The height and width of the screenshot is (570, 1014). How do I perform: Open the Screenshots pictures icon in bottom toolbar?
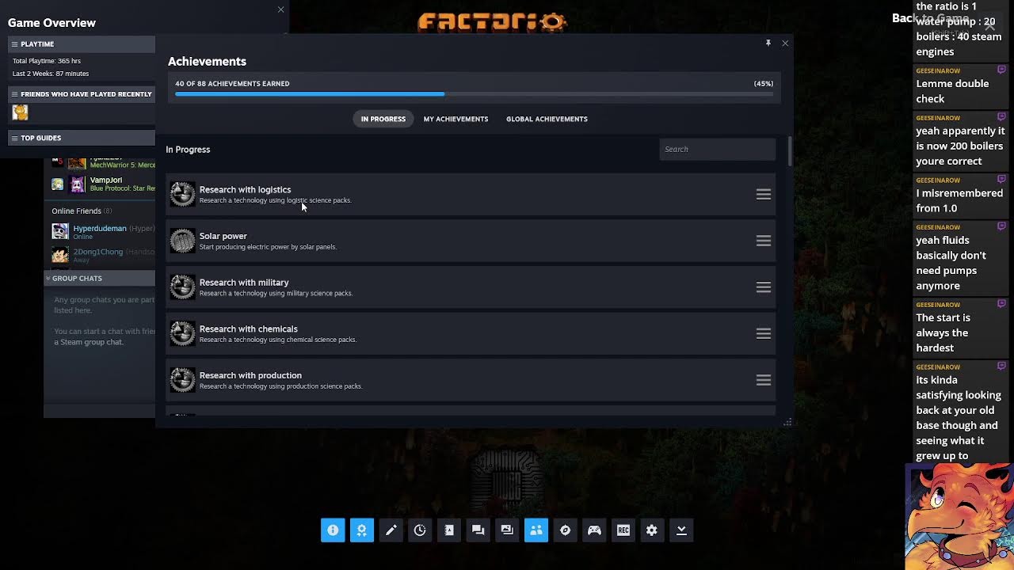(507, 530)
